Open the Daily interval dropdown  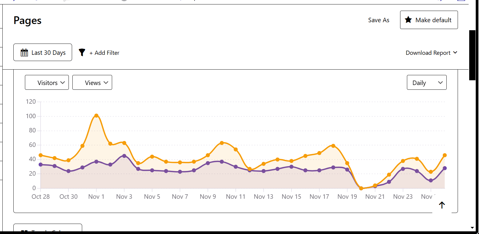(427, 82)
